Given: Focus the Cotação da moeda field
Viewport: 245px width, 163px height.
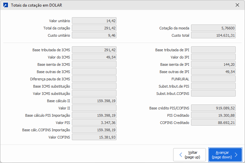Looking at the screenshot, I should [213, 28].
